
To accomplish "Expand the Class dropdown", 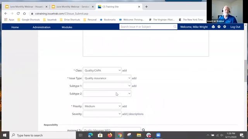I will pos(102,70).
